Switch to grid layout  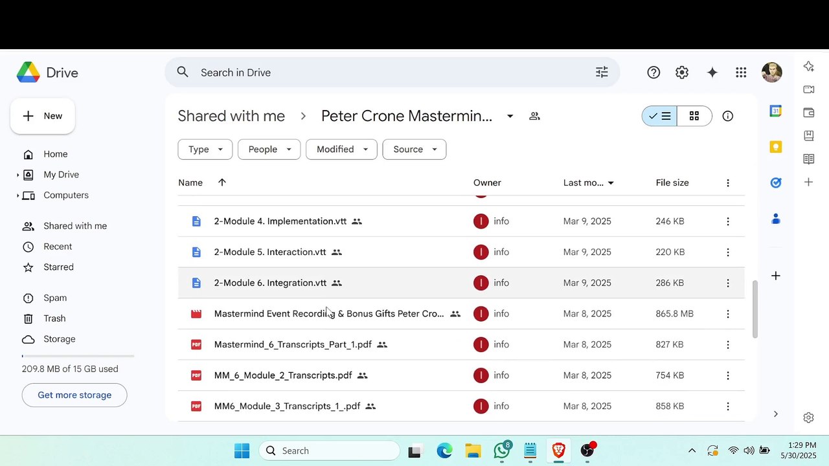(x=694, y=116)
